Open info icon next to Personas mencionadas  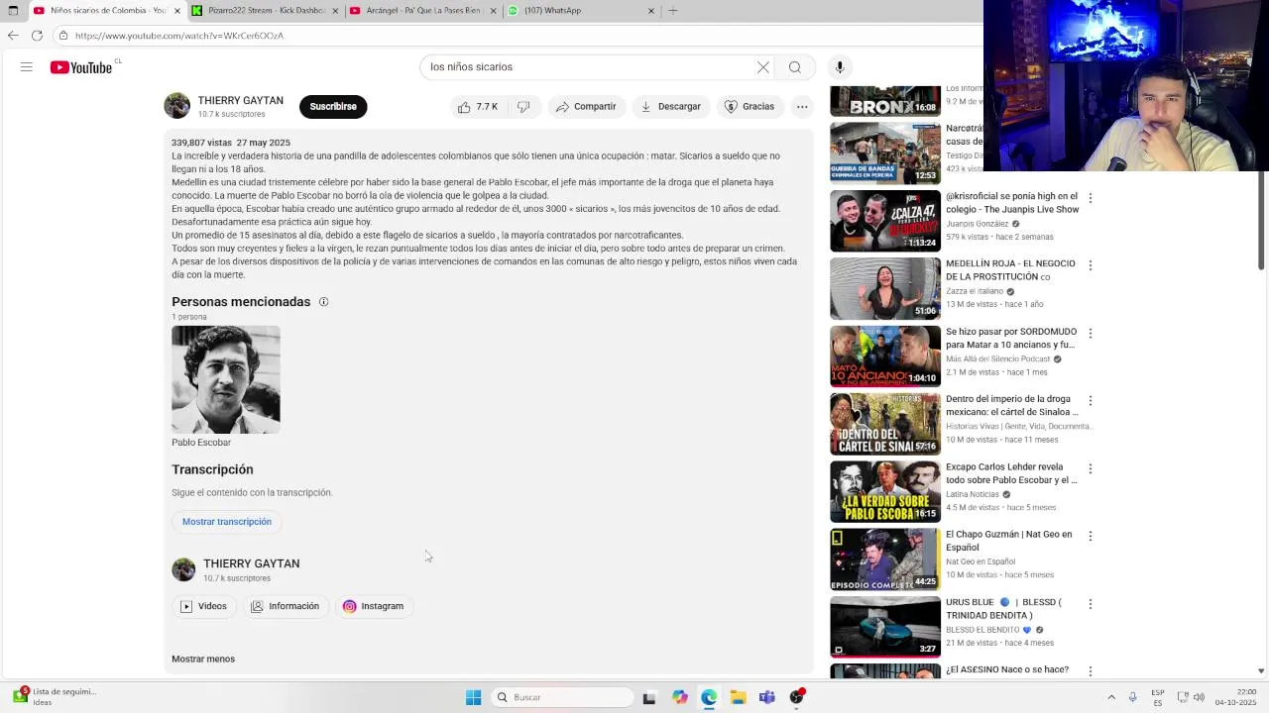[323, 302]
